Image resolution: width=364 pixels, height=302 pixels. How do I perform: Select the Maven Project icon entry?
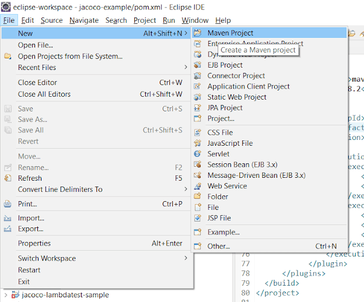[198, 33]
